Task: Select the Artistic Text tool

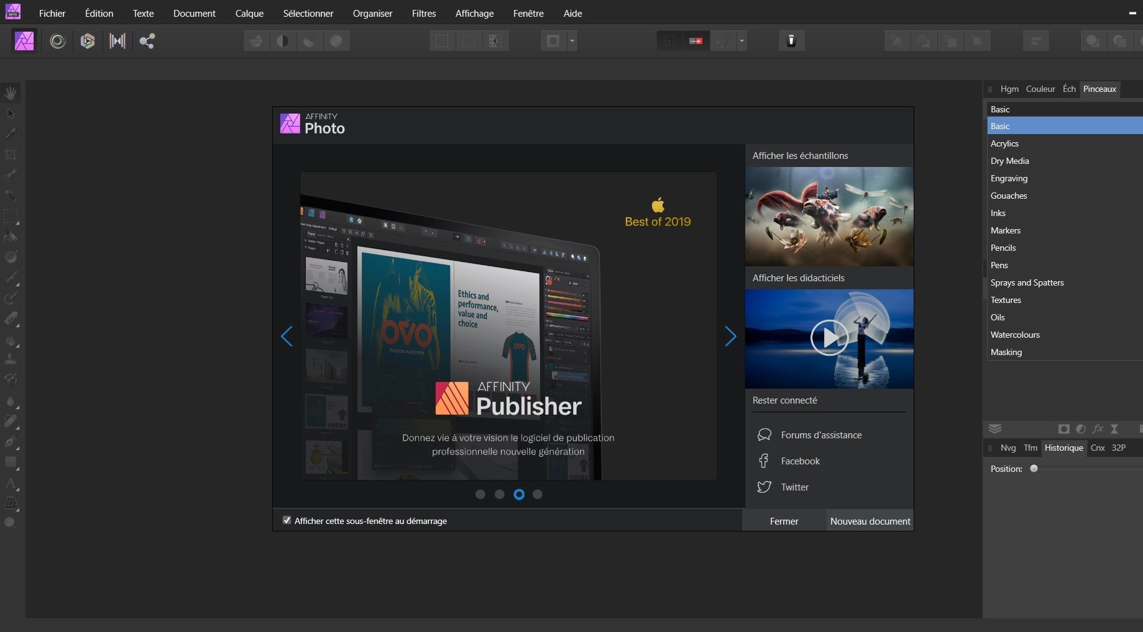Action: (x=11, y=482)
